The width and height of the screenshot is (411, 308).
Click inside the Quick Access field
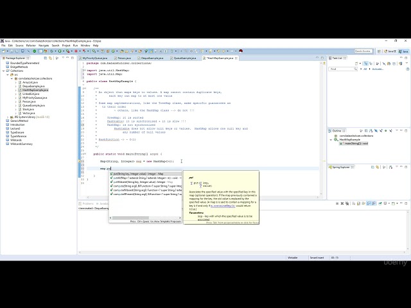363,51
